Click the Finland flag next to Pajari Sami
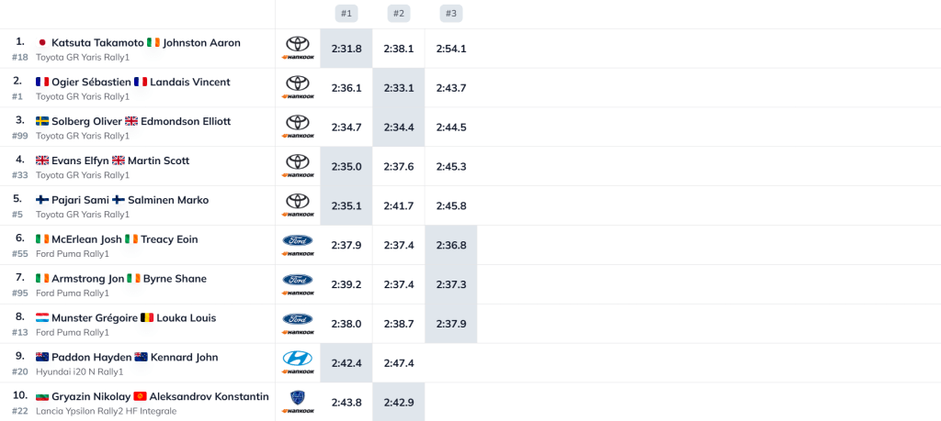 click(x=42, y=200)
